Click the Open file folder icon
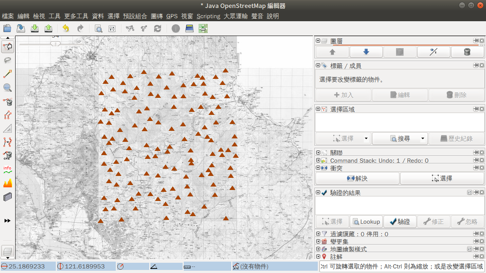Image resolution: width=486 pixels, height=273 pixels. point(7,28)
